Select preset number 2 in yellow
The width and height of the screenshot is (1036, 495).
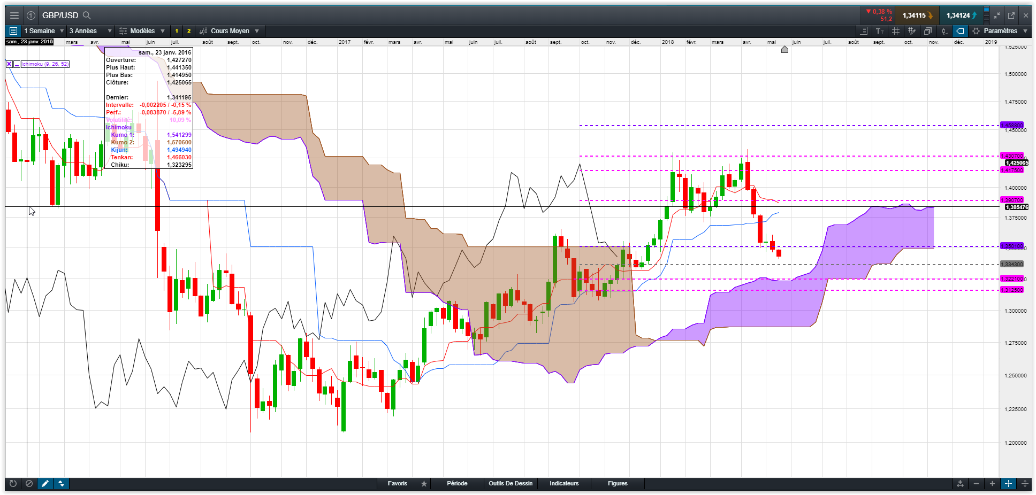(189, 31)
